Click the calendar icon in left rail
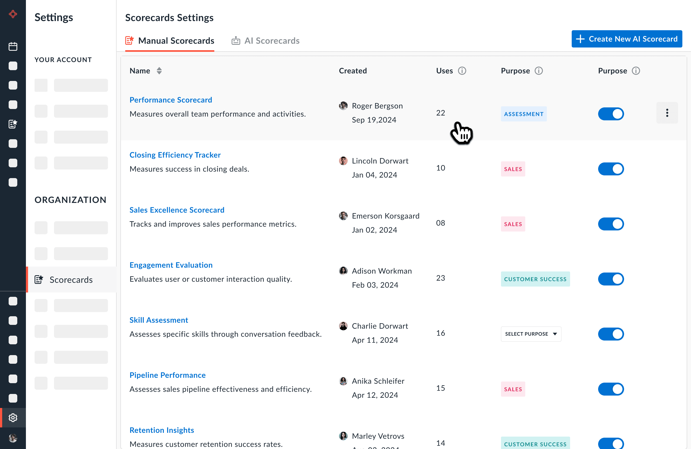Viewport: 691px width, 449px height. click(13, 46)
